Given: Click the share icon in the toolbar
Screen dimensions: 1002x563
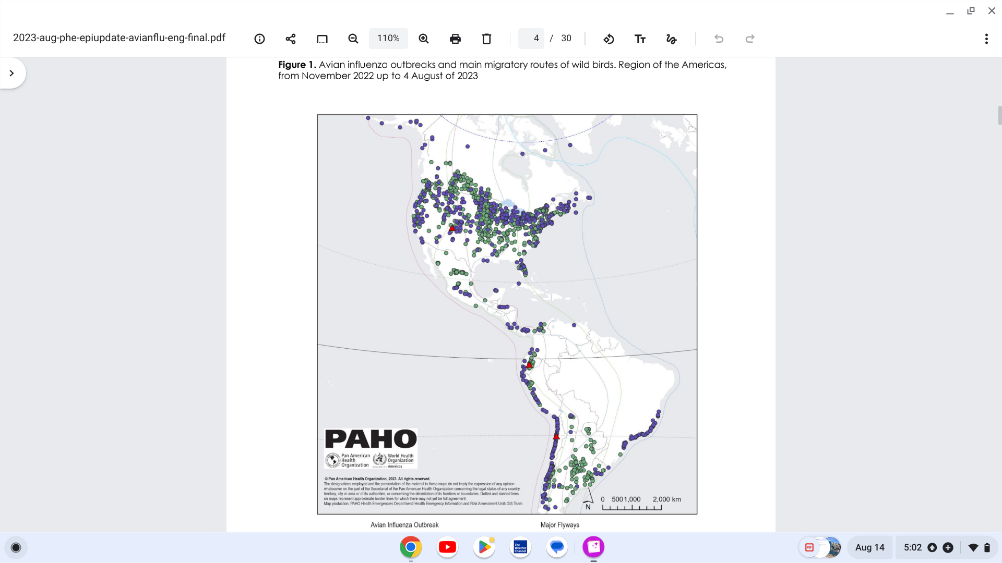Looking at the screenshot, I should point(291,39).
